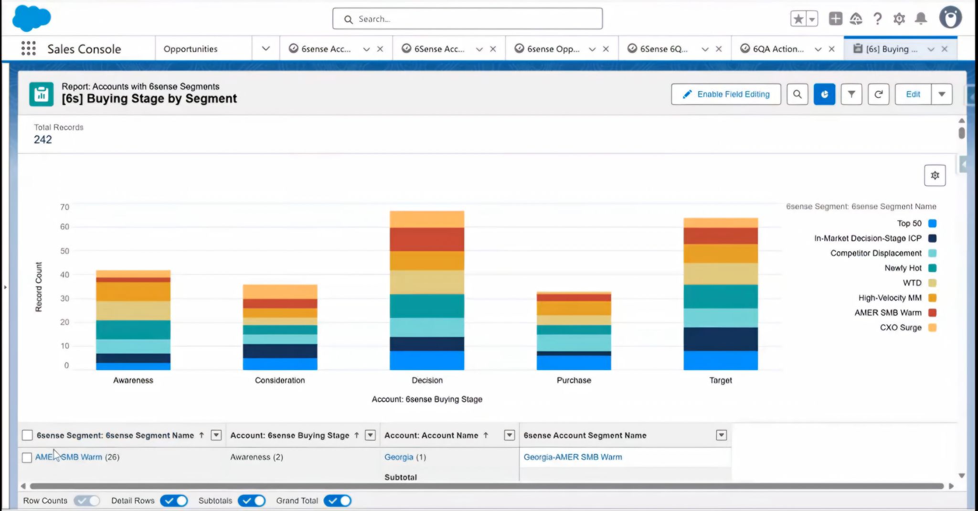Open the Georgia-AMER SMB Warm link
The height and width of the screenshot is (511, 978).
[573, 457]
